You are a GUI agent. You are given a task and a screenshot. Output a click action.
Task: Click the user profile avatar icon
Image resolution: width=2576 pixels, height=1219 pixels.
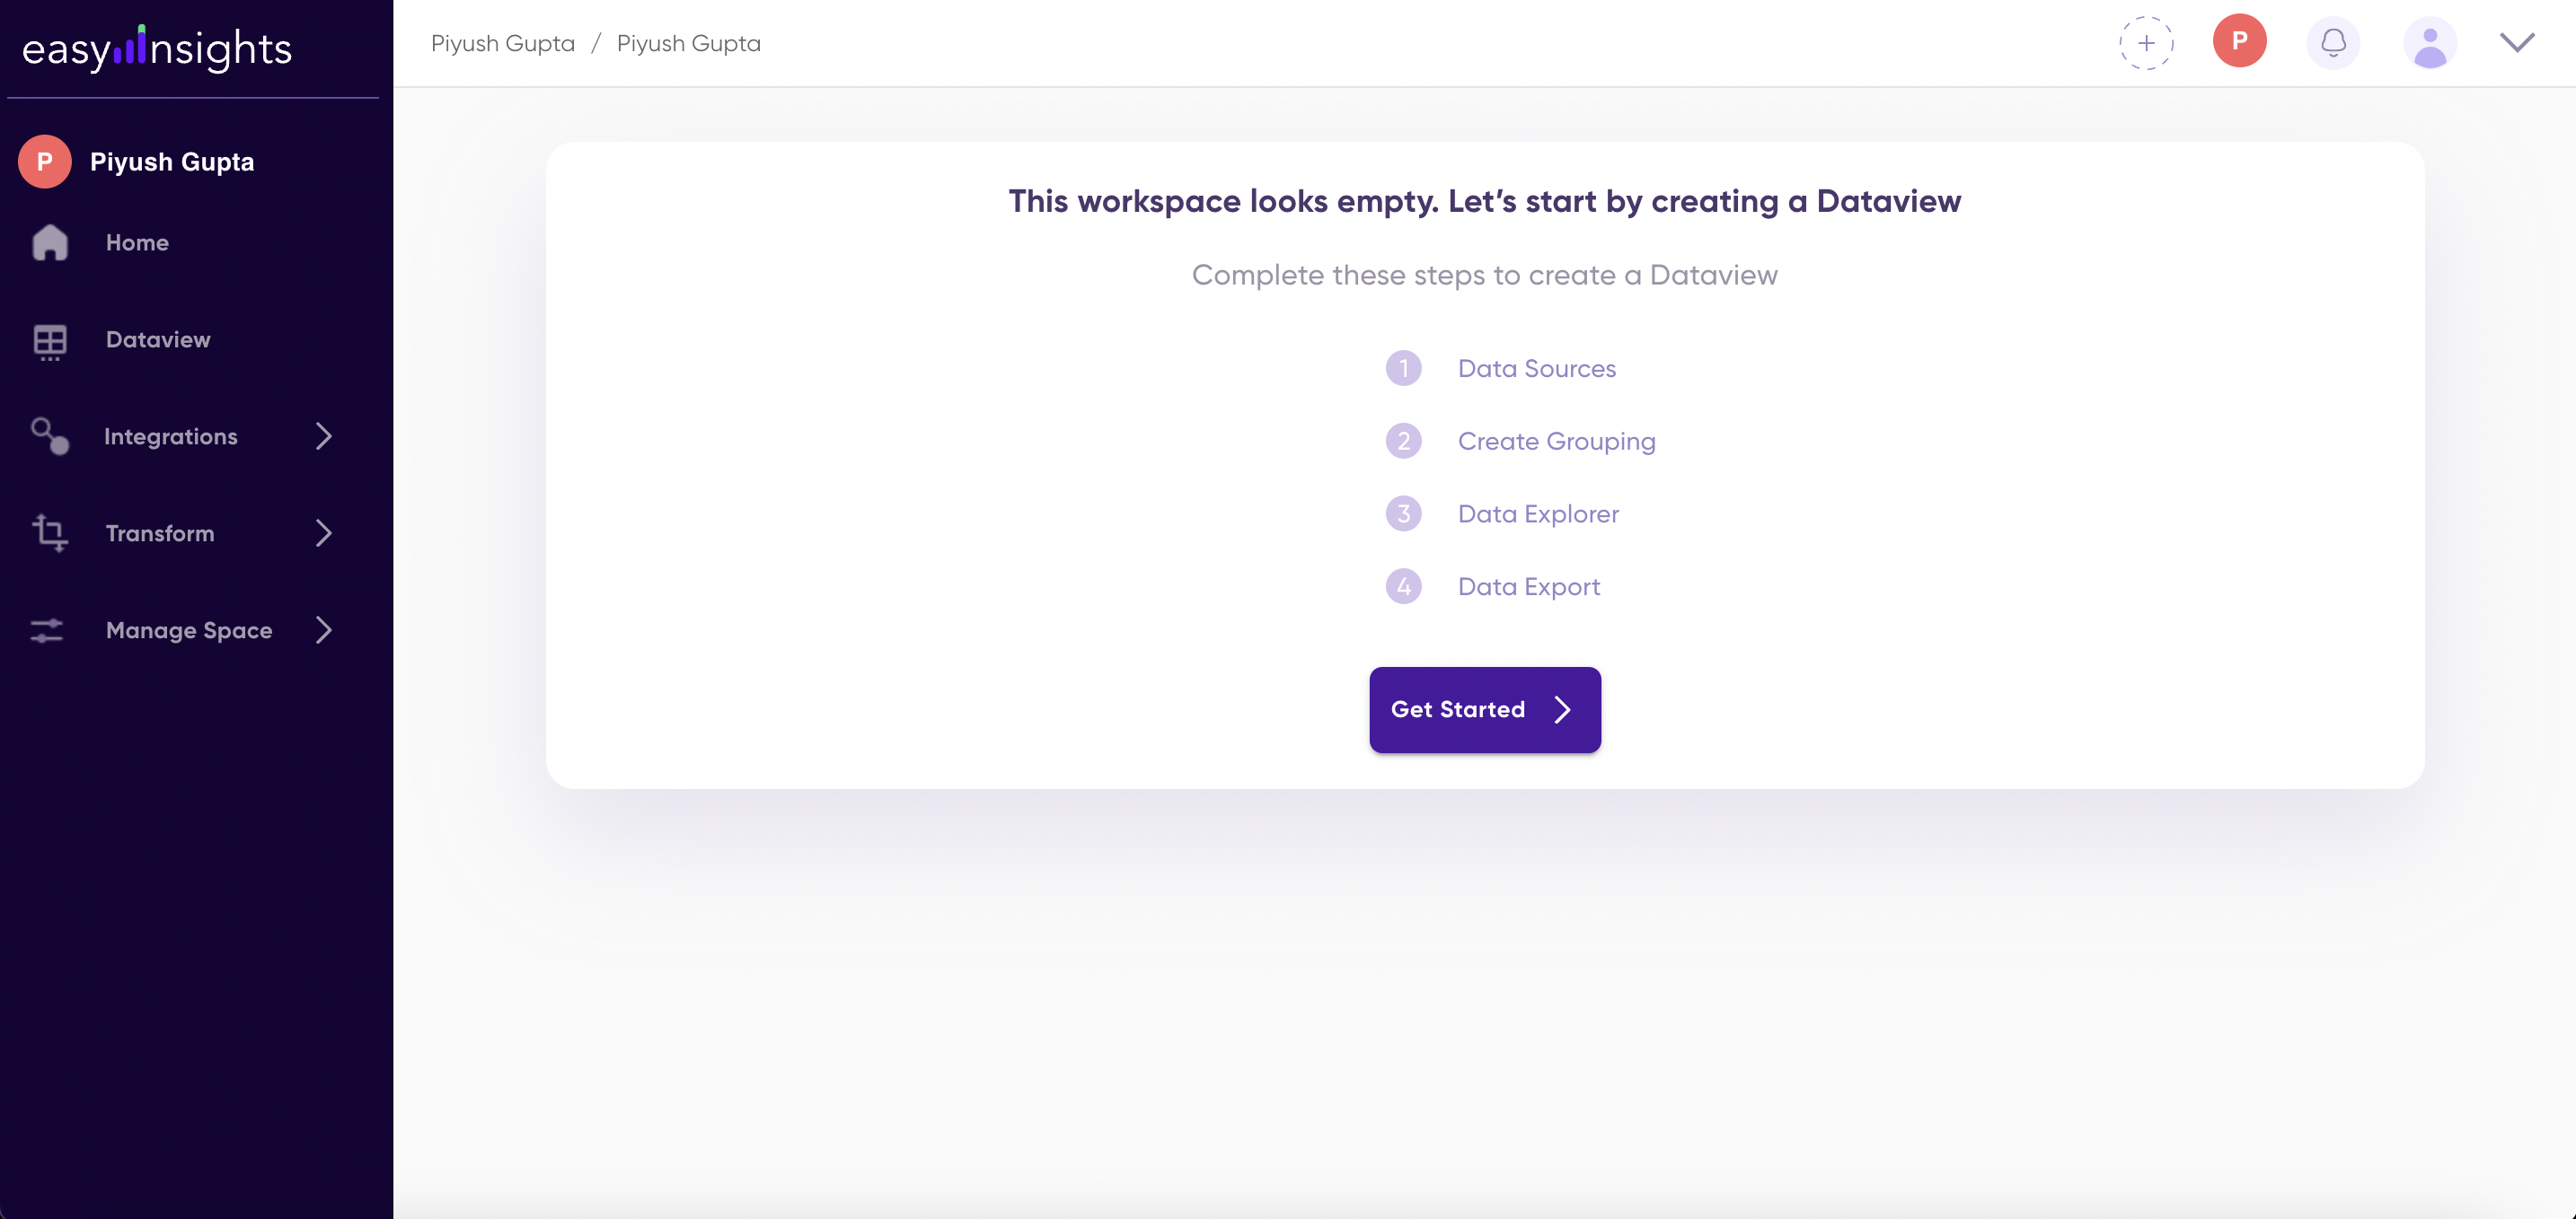(2429, 43)
